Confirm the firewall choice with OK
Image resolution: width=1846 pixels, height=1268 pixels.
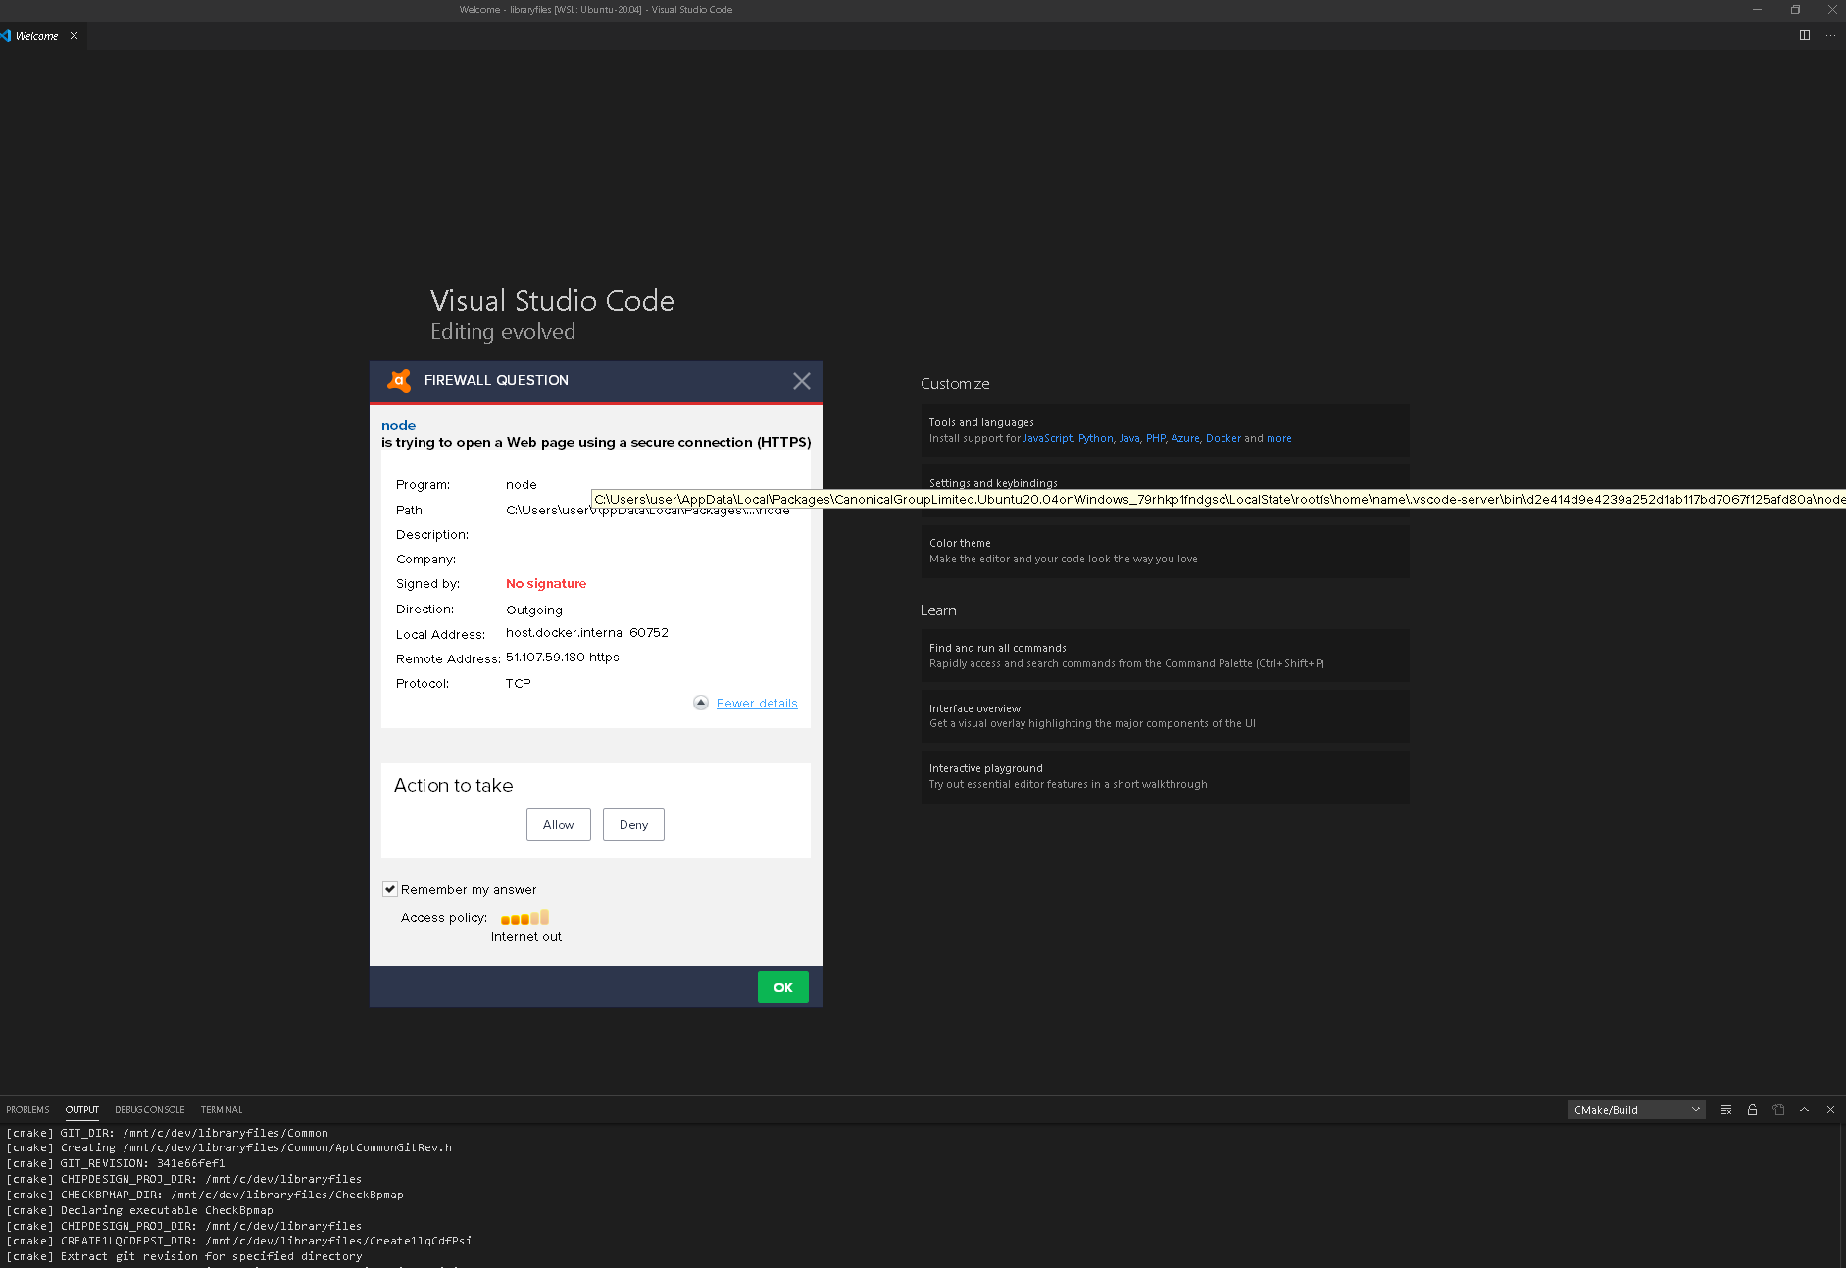point(782,987)
